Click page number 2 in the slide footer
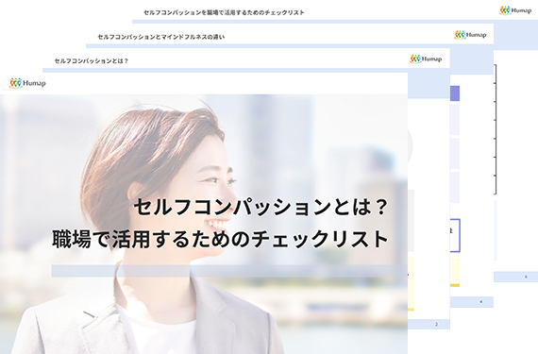 tap(436, 324)
